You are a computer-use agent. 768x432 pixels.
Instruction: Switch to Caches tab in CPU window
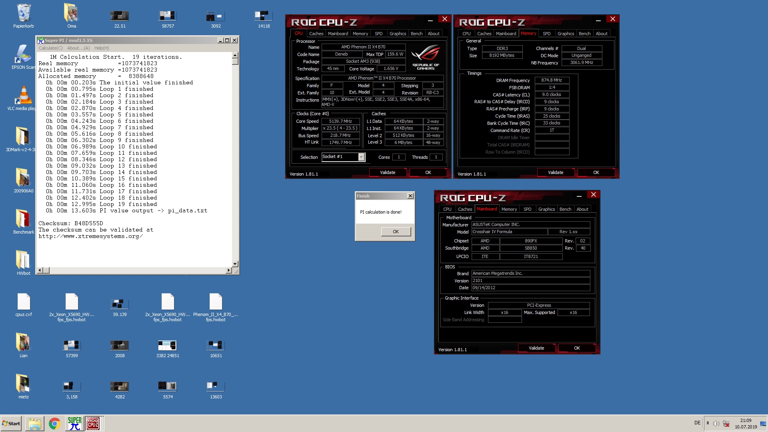(316, 34)
